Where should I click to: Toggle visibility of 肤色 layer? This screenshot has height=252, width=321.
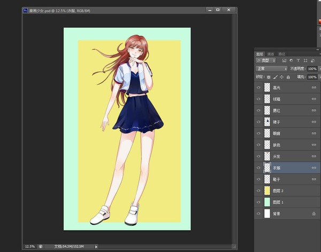coord(258,145)
